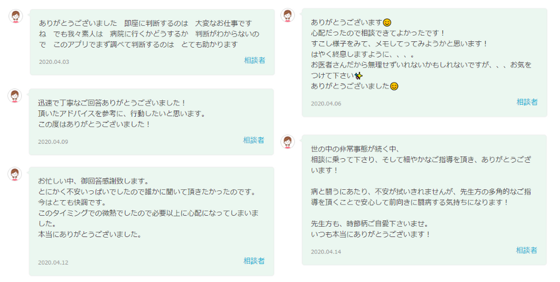
Task: Click 相談者 link in the 2020.04.14 review
Action: click(527, 251)
